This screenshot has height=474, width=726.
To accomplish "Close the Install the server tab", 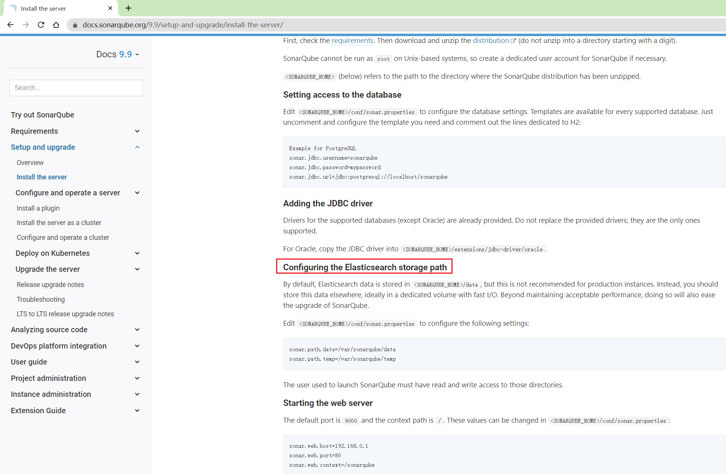I will (110, 8).
